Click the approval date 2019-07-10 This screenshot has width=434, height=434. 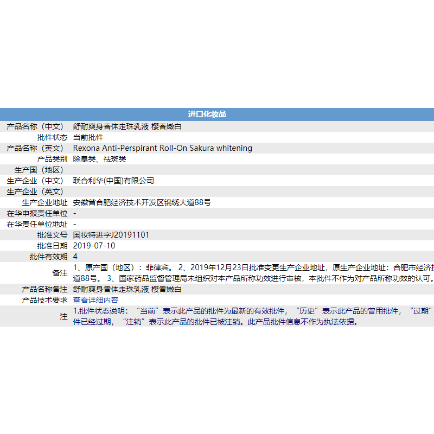(x=94, y=246)
